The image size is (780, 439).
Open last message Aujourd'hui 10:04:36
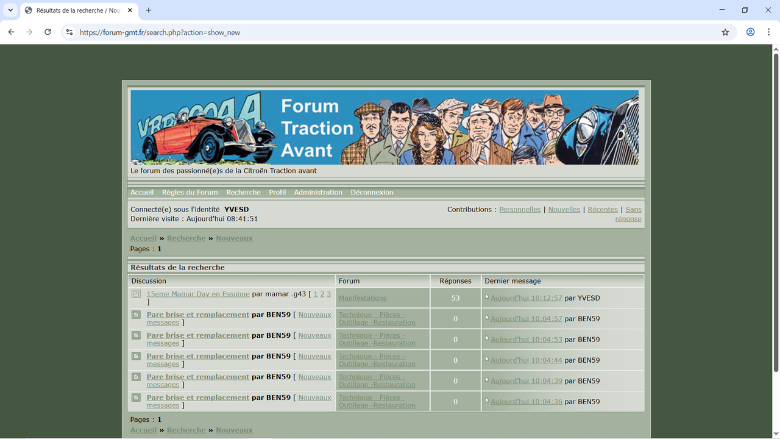[526, 402]
